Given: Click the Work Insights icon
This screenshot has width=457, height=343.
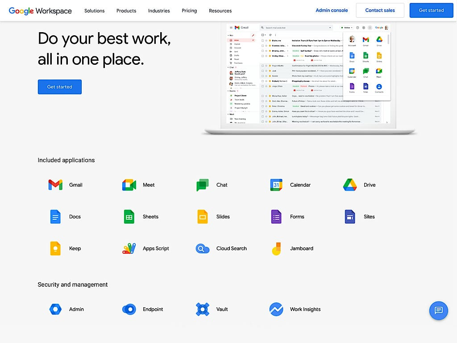Looking at the screenshot, I should click(x=276, y=309).
